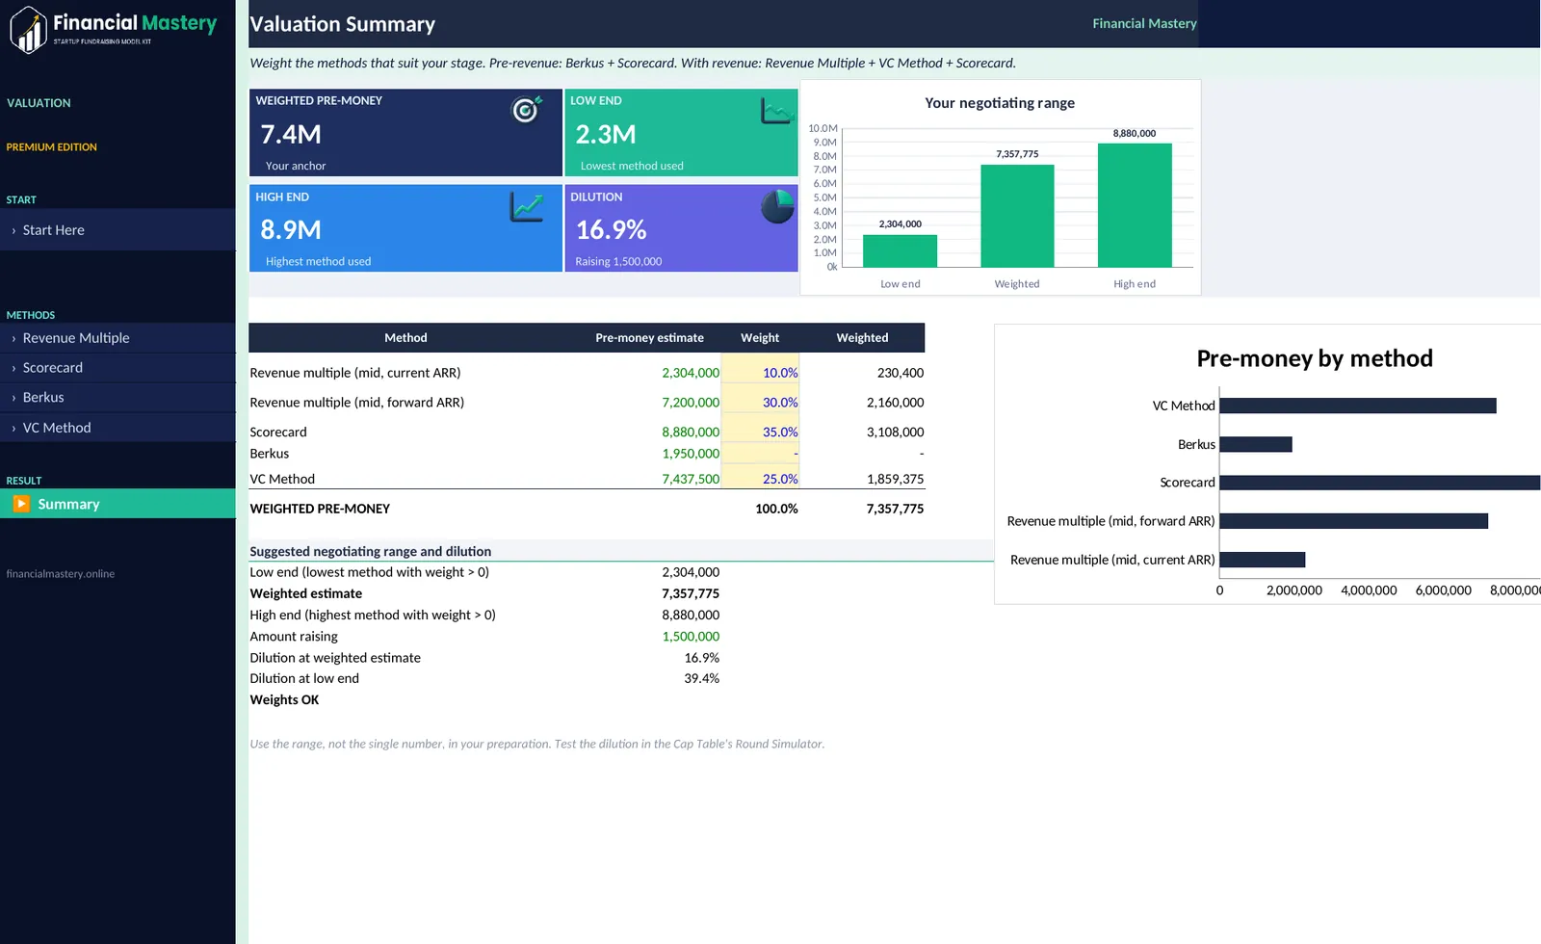The width and height of the screenshot is (1541, 944).
Task: Go to Revenue Multiple method sheet
Action: (x=118, y=338)
